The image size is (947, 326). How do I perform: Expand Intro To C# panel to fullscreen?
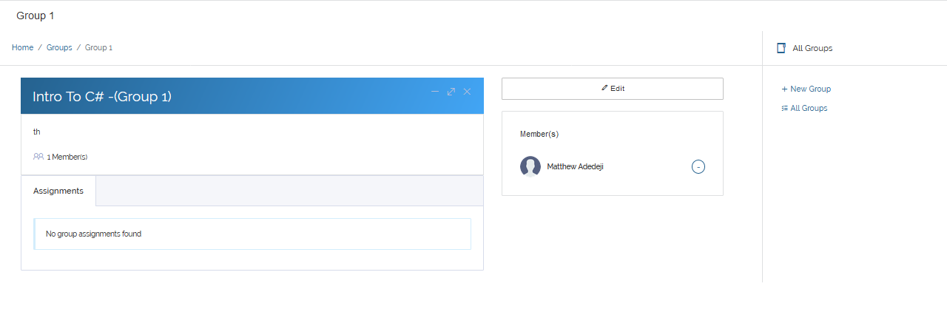click(x=451, y=92)
